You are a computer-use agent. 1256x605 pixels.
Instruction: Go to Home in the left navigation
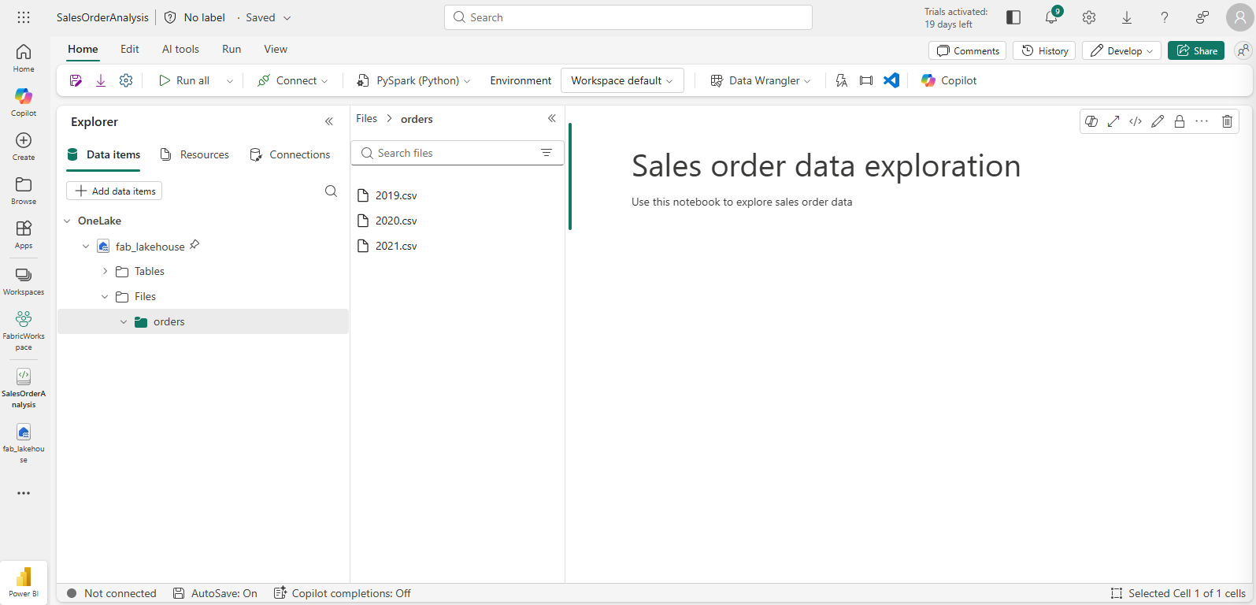24,58
